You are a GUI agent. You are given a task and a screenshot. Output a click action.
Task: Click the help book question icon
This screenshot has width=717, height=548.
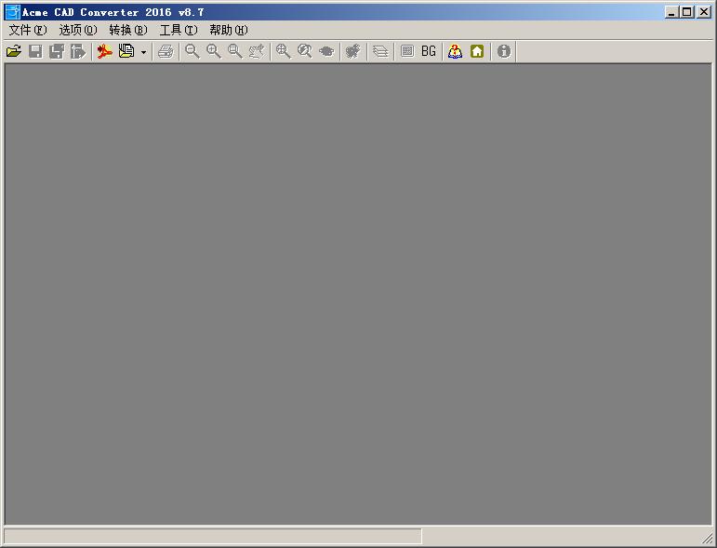pos(455,51)
